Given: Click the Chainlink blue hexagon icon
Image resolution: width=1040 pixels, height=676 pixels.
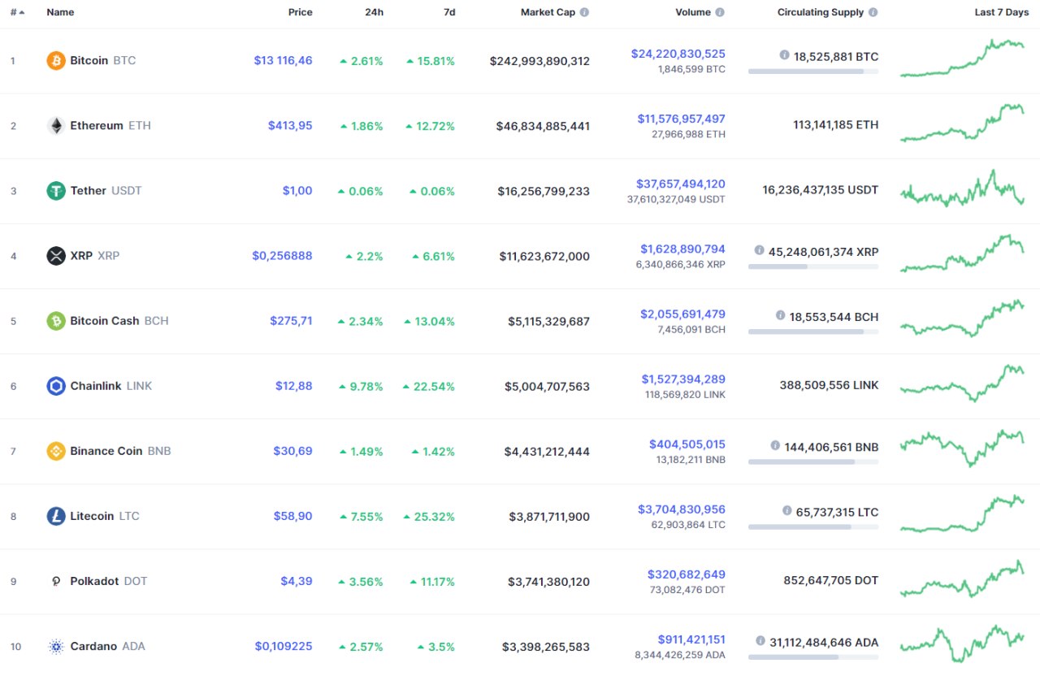Looking at the screenshot, I should coord(56,386).
